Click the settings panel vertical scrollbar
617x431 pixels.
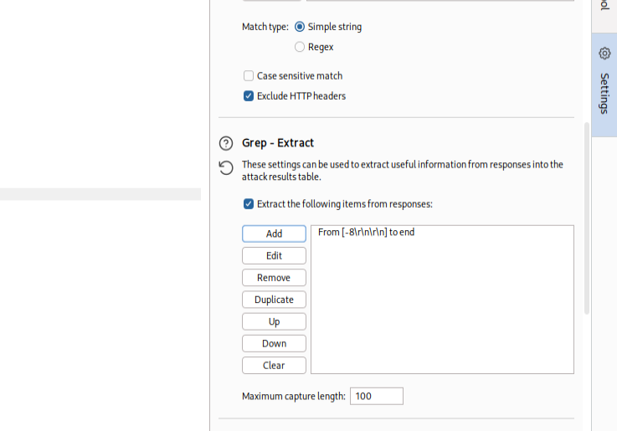[586, 218]
